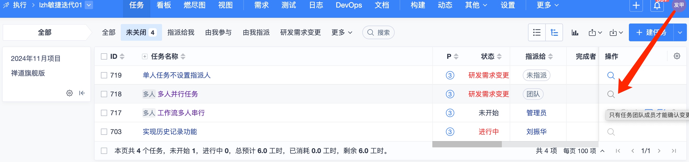Screen dimensions: 689x162
Task: Select 禅道旗舰版 in sidebar
Action: point(28,73)
